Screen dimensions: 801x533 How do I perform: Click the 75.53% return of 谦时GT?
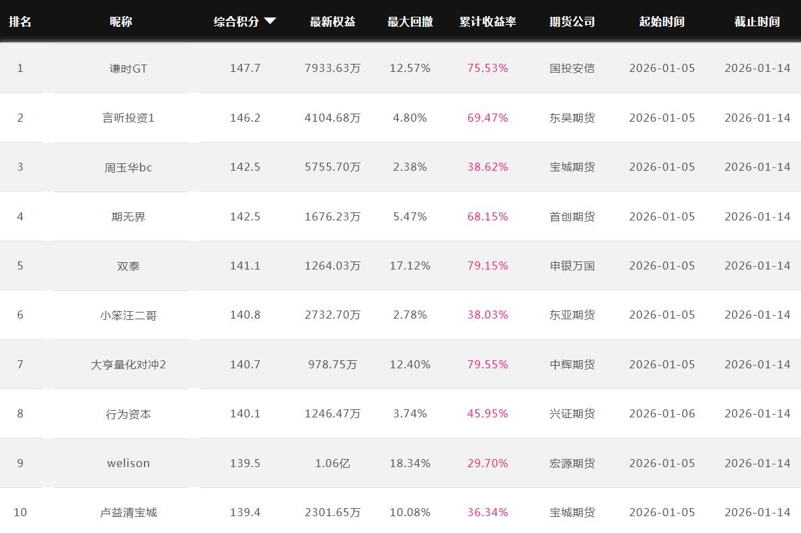pyautogui.click(x=488, y=69)
